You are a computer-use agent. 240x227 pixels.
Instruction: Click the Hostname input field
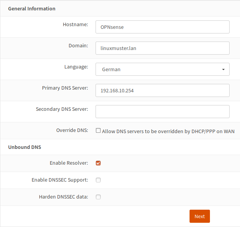(163, 27)
